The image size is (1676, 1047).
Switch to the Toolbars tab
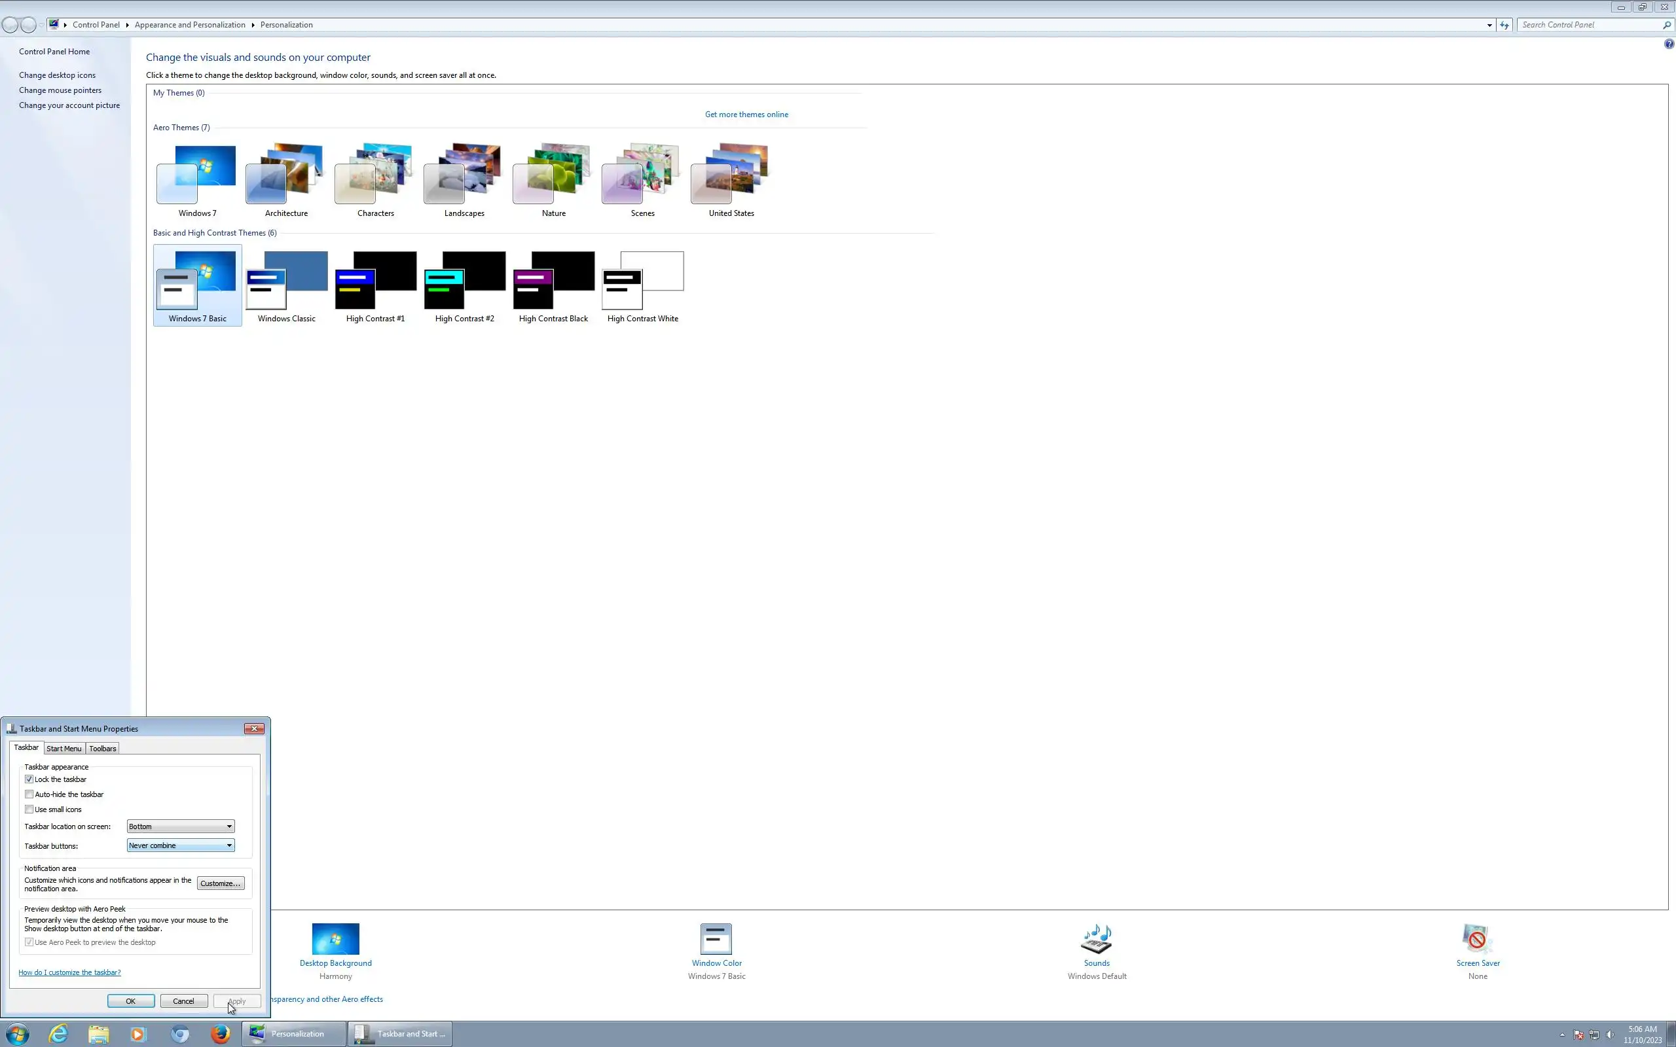[x=103, y=749]
